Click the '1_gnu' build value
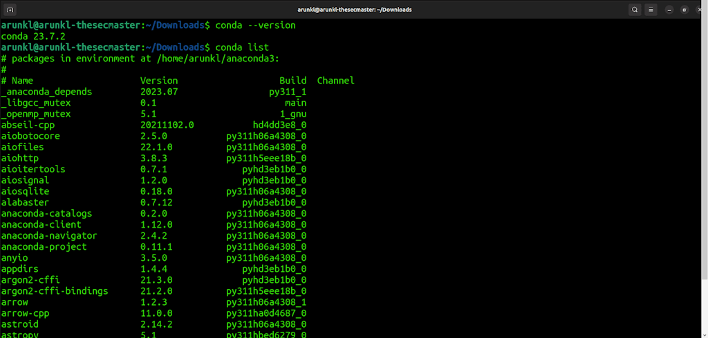 coord(293,114)
